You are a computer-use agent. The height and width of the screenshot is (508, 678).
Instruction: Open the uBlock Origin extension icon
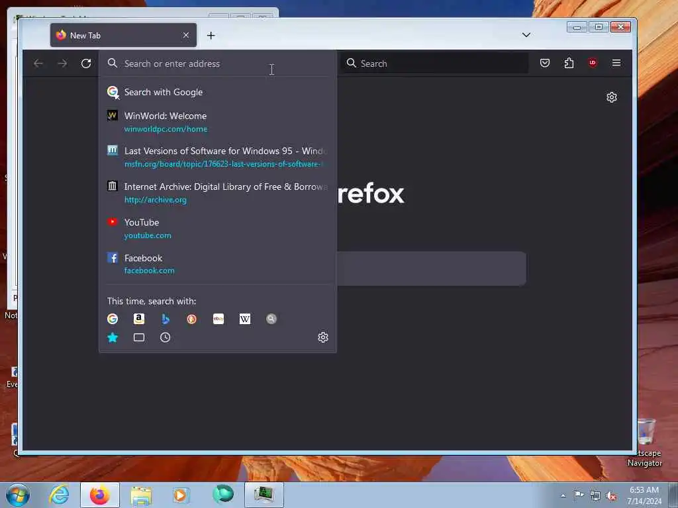593,63
